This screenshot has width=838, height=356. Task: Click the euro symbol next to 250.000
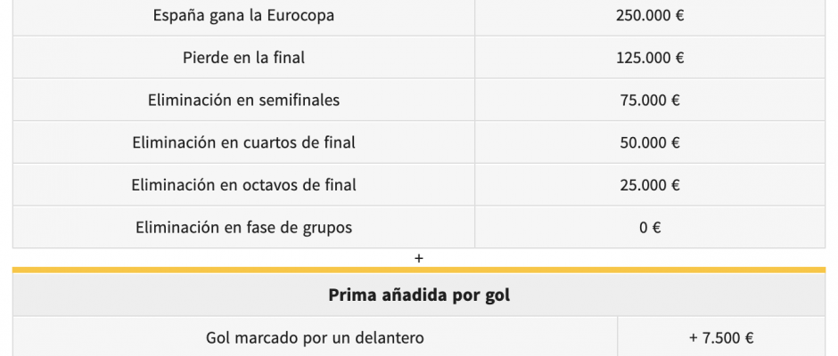680,15
